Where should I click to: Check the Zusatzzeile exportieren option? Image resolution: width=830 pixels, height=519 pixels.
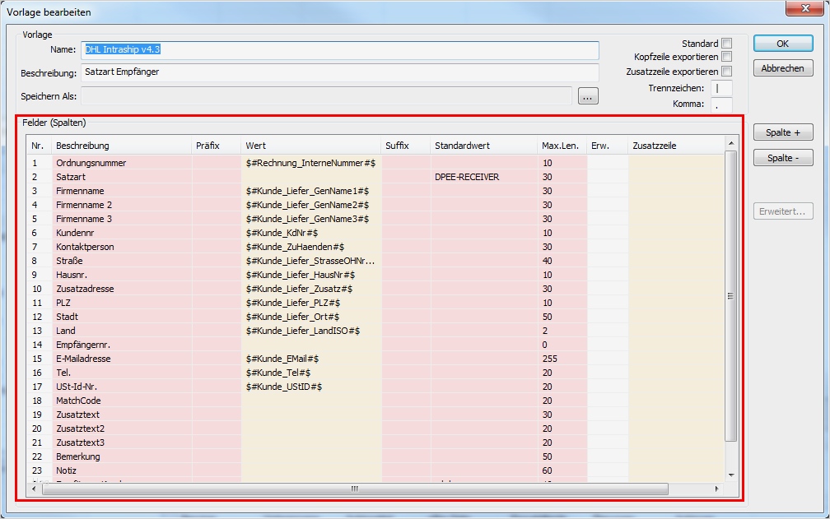pos(726,72)
